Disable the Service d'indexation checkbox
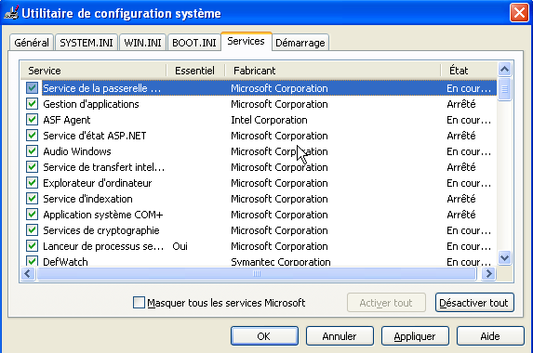Screen dimensions: 533x353 point(32,198)
